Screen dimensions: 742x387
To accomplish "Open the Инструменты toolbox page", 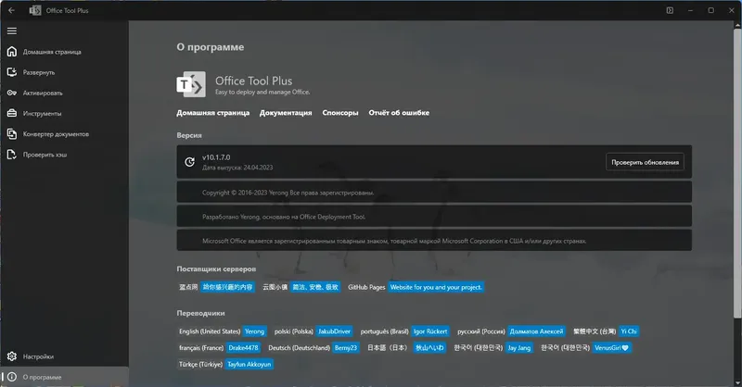I will (64, 113).
